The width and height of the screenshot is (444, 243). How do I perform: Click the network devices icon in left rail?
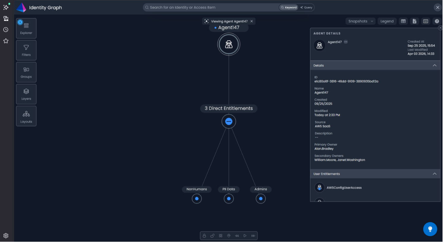coord(6,18)
